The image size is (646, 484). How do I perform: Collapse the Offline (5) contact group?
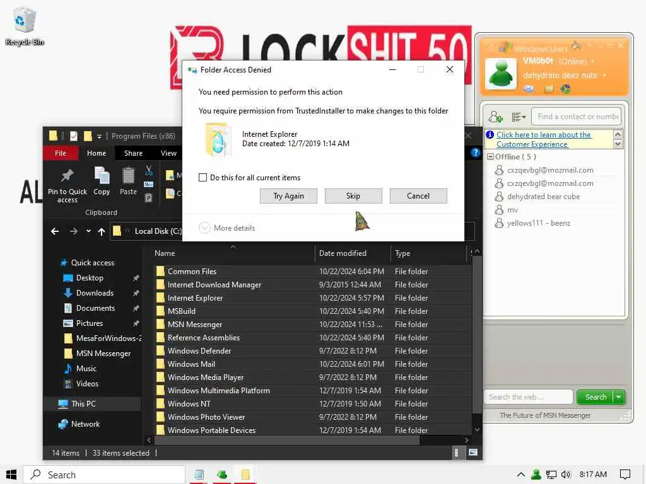pyautogui.click(x=490, y=156)
